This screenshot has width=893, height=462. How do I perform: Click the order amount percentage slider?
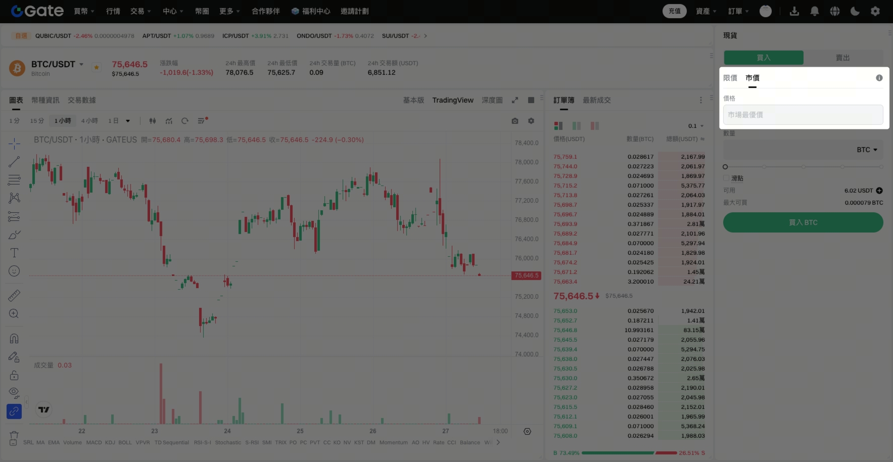click(804, 167)
